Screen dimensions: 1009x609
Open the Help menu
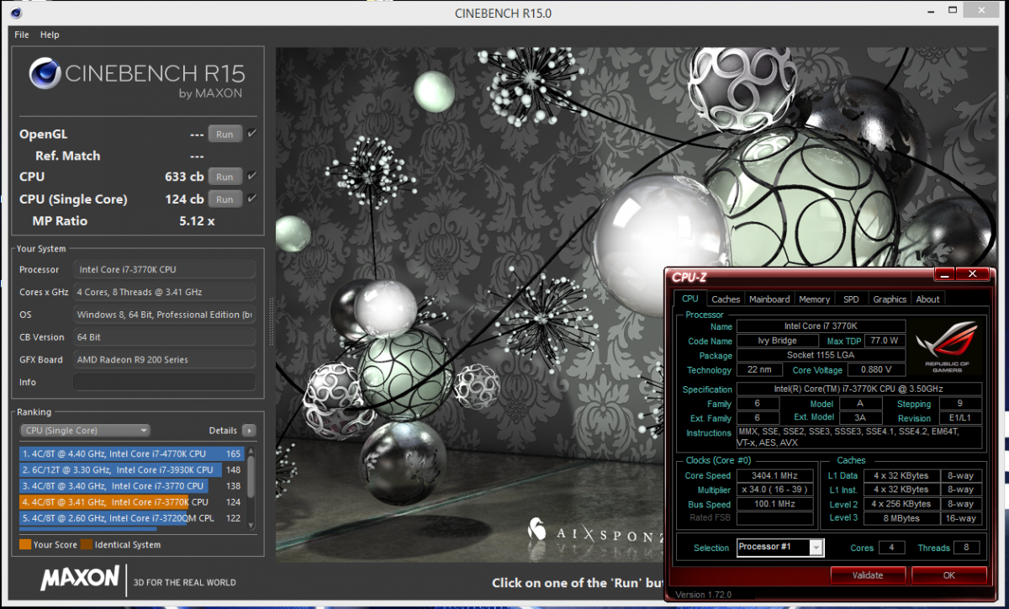tap(50, 34)
